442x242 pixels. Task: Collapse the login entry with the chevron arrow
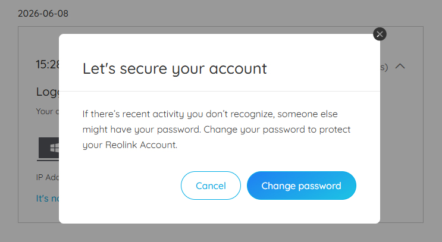(400, 66)
